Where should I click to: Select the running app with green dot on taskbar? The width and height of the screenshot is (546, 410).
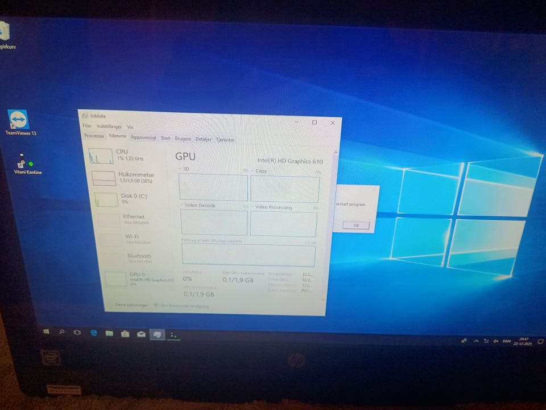tap(173, 335)
